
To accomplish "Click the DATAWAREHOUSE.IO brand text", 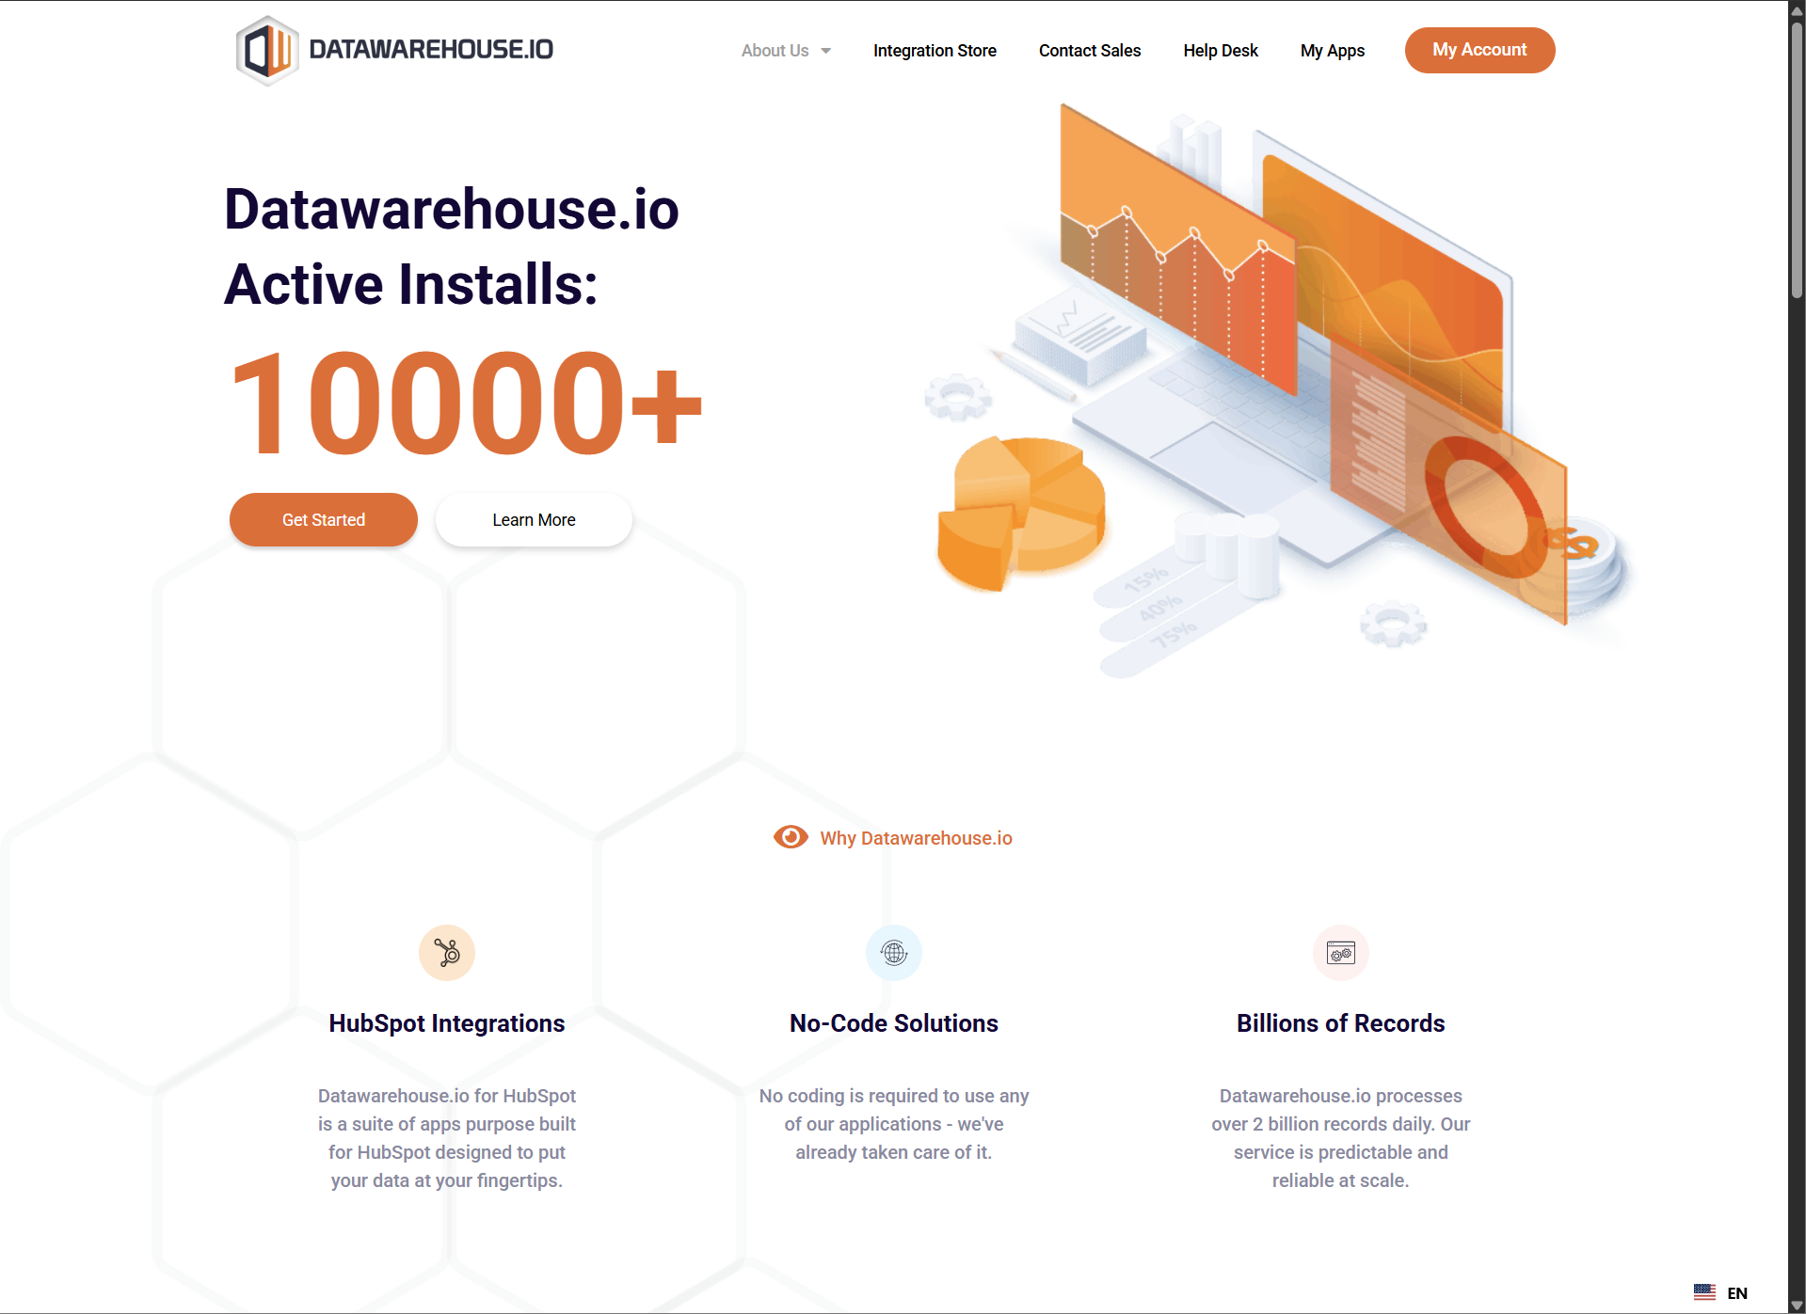I will pos(431,50).
